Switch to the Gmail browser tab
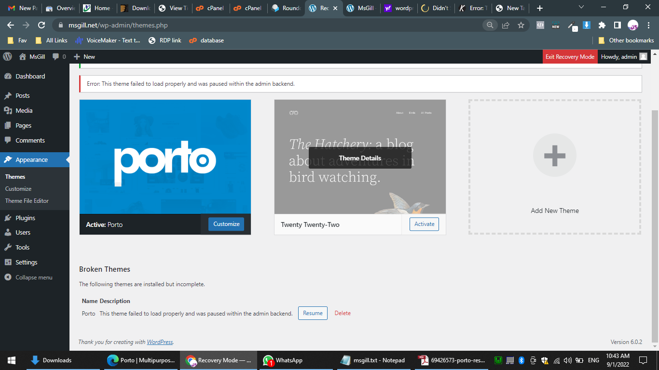Image resolution: width=659 pixels, height=370 pixels. tap(22, 8)
